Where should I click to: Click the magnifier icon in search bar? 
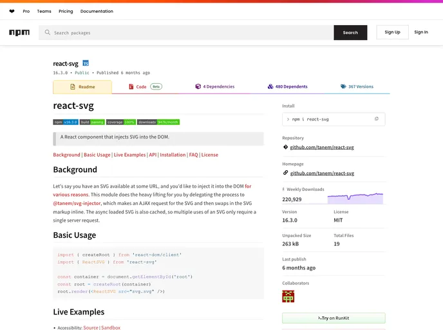pos(48,32)
